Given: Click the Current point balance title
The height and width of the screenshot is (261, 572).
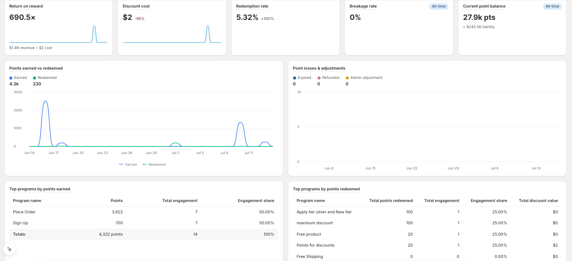Looking at the screenshot, I should [484, 6].
